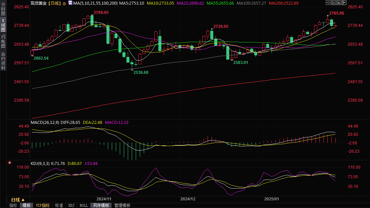370x208 pixels.
Task: Click the left KDJ axis 116.00 value
Action: [23, 167]
